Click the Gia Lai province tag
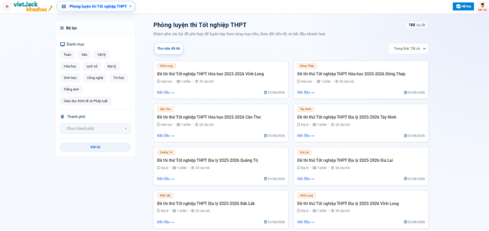489x231 pixels. pos(304,152)
